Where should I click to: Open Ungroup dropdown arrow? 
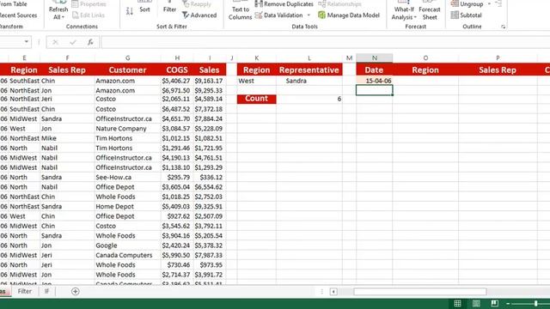click(x=489, y=4)
